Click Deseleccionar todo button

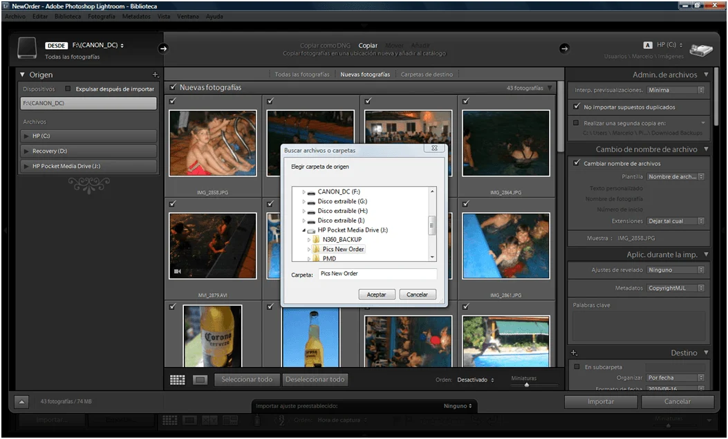click(315, 380)
